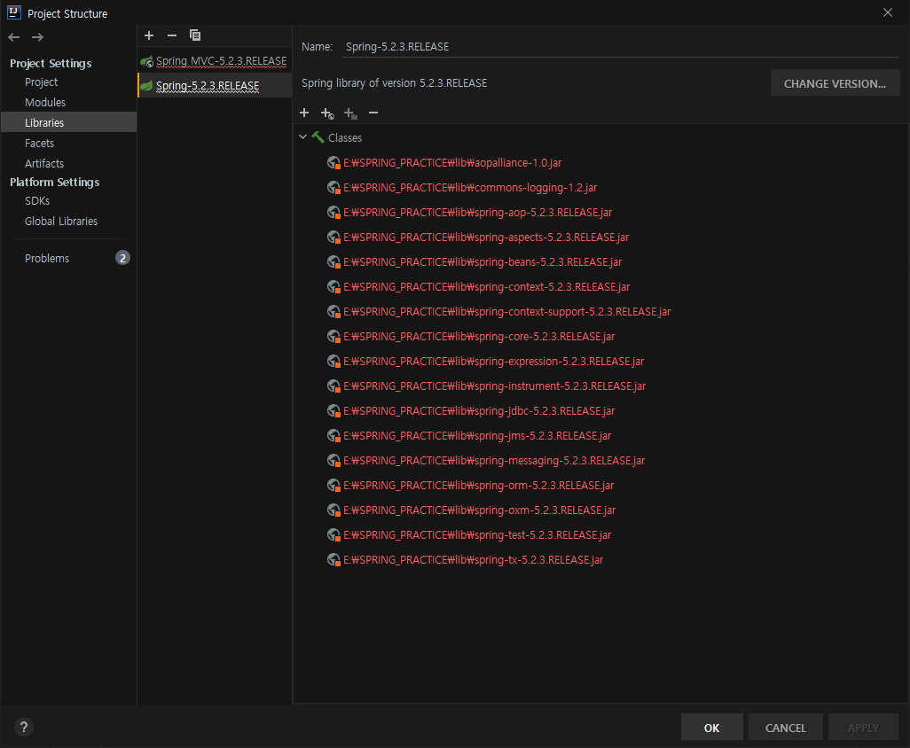Click the Spring MVC library leaf icon
910x748 pixels.
point(147,61)
